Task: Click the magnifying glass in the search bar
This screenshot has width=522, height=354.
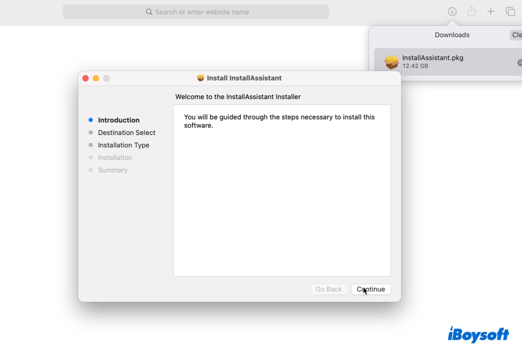Action: point(149,12)
